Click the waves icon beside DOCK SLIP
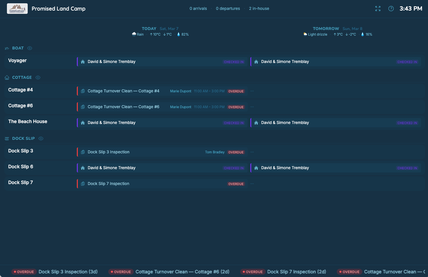Screen dimensions: 428x277 (7, 138)
